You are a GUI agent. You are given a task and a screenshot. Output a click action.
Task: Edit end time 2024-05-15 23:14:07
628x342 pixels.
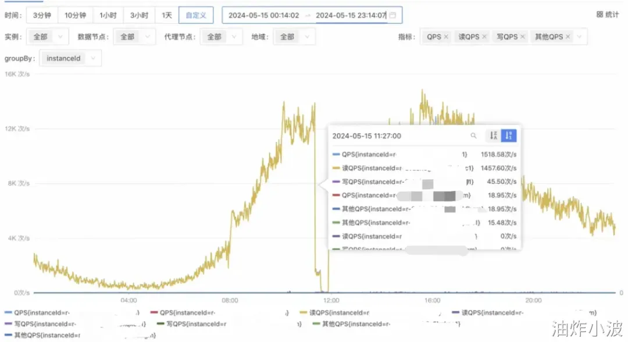(351, 15)
